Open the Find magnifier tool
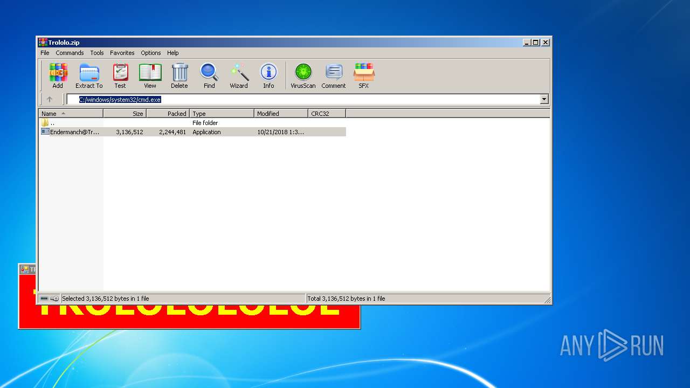Image resolution: width=690 pixels, height=388 pixels. click(209, 75)
